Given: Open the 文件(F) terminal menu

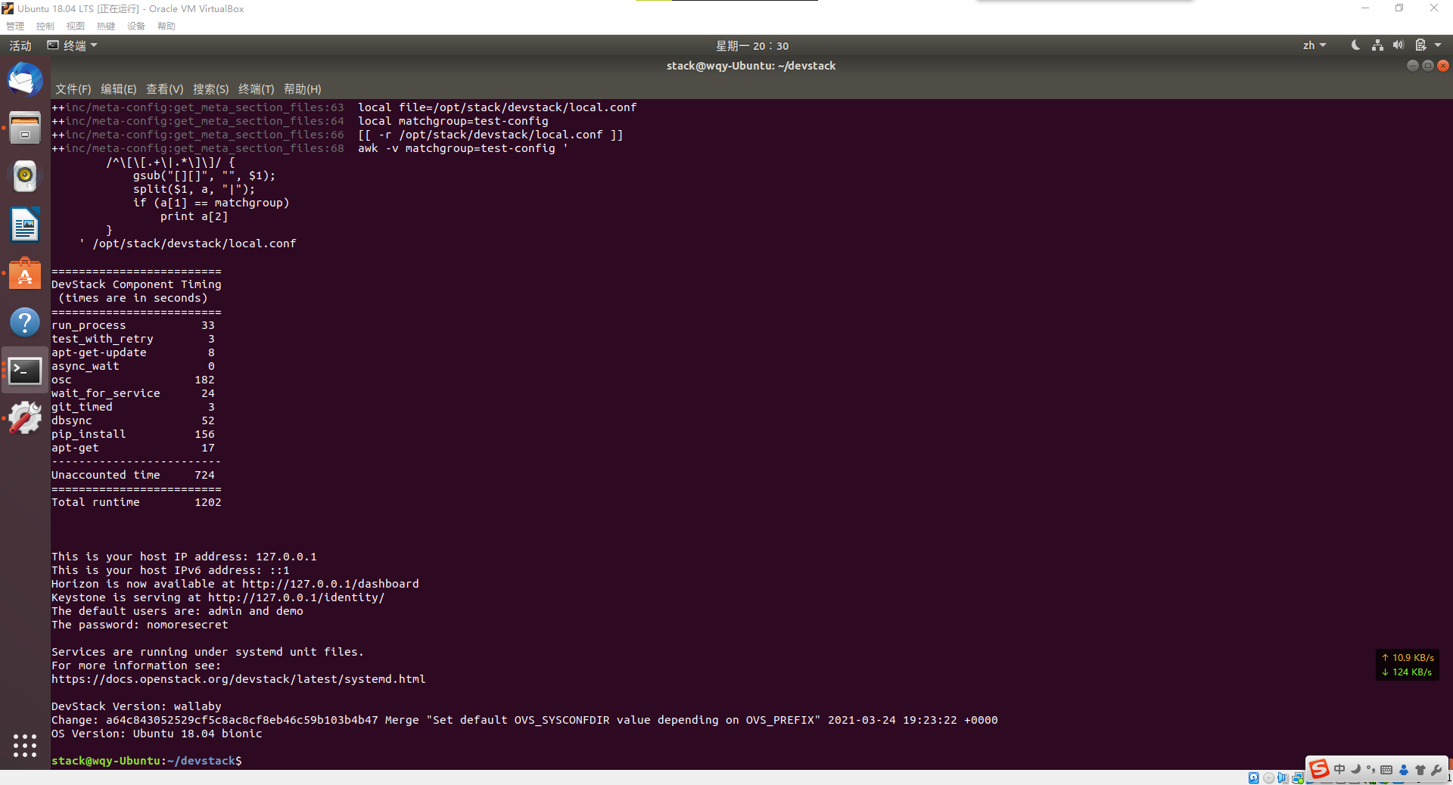Looking at the screenshot, I should 73,89.
